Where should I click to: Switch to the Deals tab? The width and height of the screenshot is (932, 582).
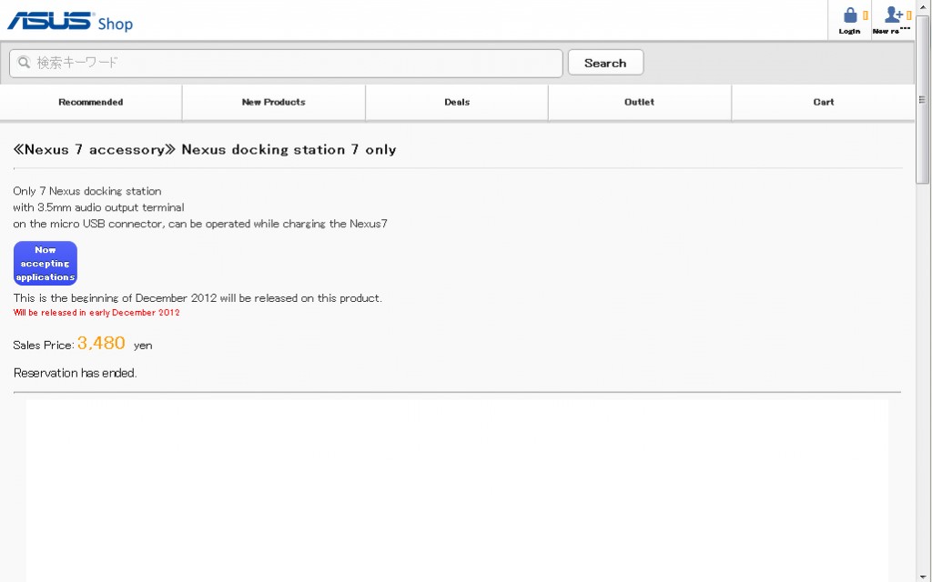[457, 102]
